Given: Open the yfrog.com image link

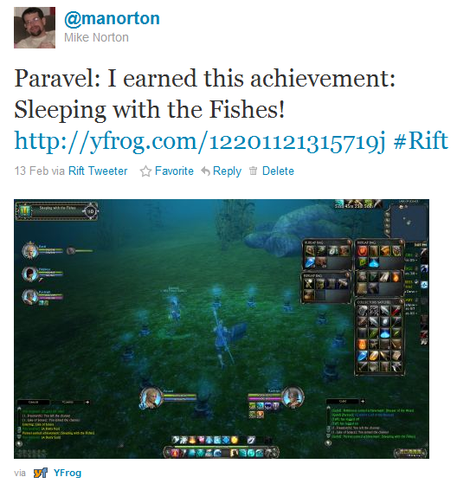Looking at the screenshot, I should pos(200,141).
